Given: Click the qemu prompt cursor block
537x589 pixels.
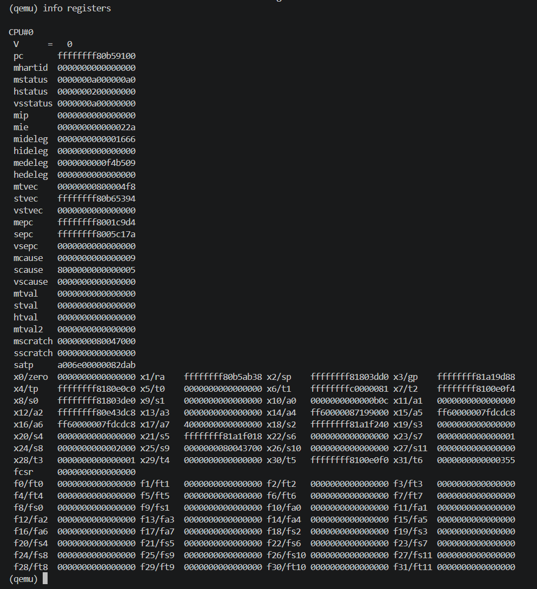Looking at the screenshot, I should point(45,579).
